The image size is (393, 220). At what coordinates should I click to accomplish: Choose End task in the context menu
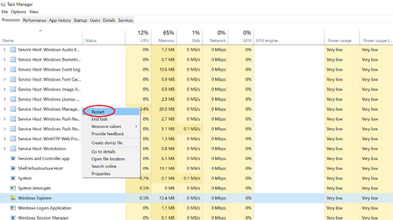[111, 119]
